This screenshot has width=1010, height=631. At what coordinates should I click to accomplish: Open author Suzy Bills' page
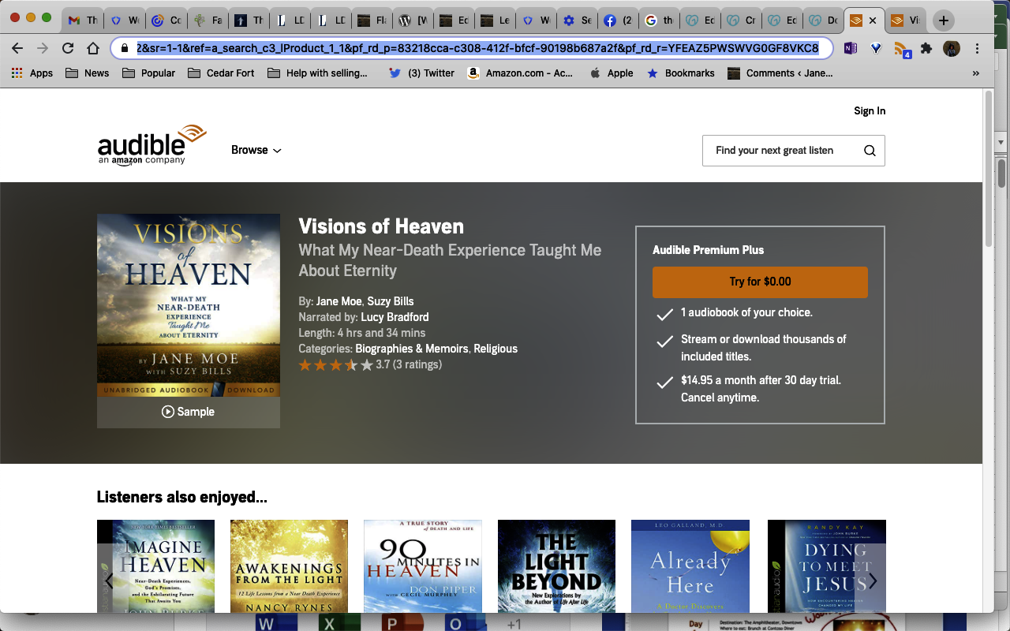click(391, 301)
